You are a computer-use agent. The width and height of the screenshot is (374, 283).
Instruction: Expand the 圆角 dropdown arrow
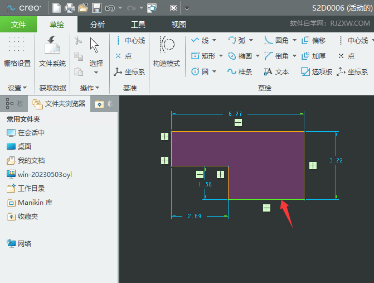coord(294,40)
